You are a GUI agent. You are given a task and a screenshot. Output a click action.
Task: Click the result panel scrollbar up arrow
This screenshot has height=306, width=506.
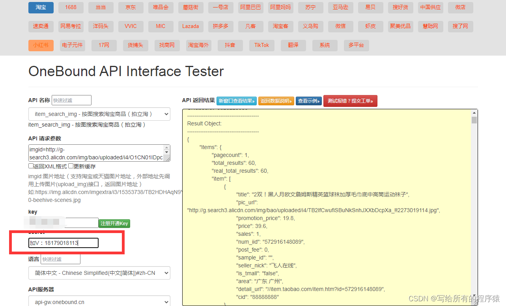(x=474, y=113)
